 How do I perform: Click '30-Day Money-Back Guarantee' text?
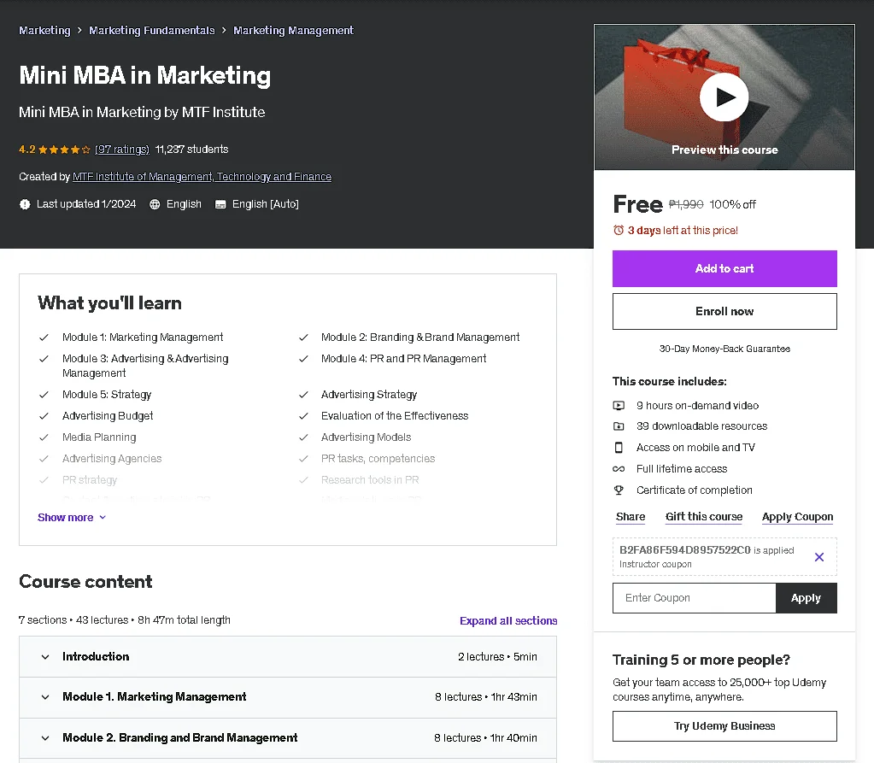(724, 349)
